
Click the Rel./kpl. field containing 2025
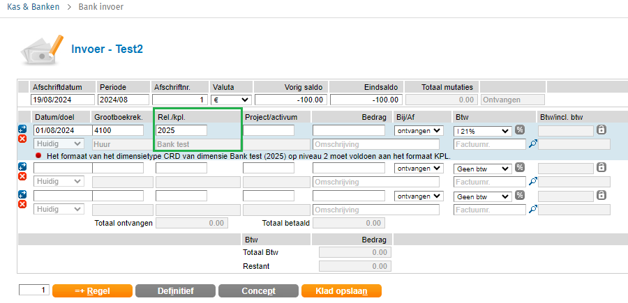(x=181, y=130)
